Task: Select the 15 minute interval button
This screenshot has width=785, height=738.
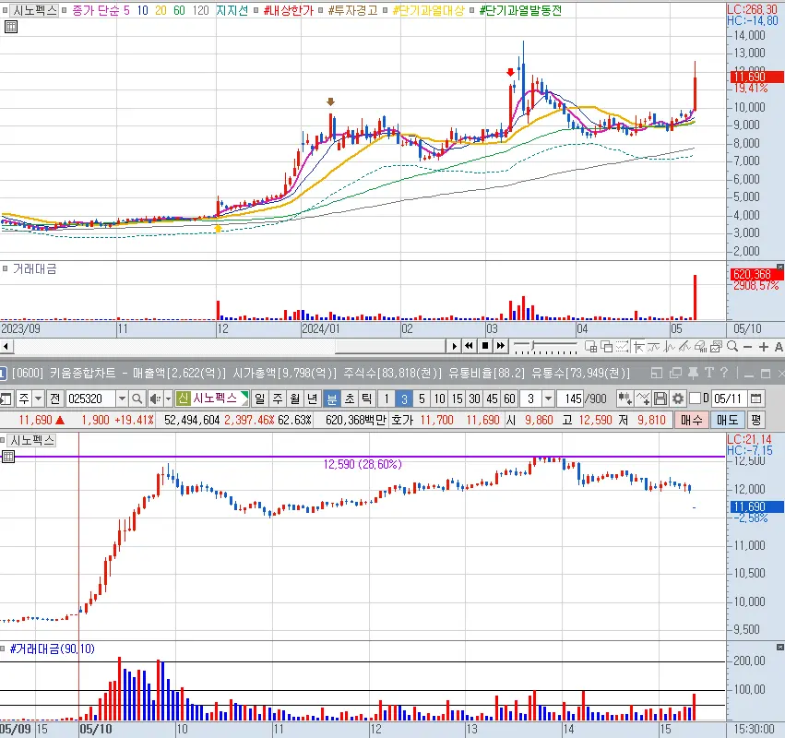Action: (458, 399)
